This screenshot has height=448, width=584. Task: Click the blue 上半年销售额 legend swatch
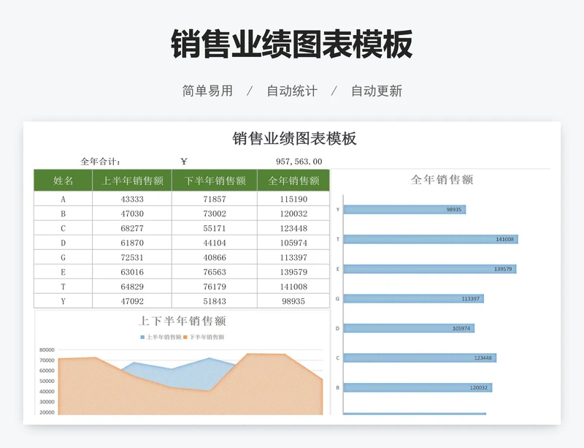[x=141, y=338]
